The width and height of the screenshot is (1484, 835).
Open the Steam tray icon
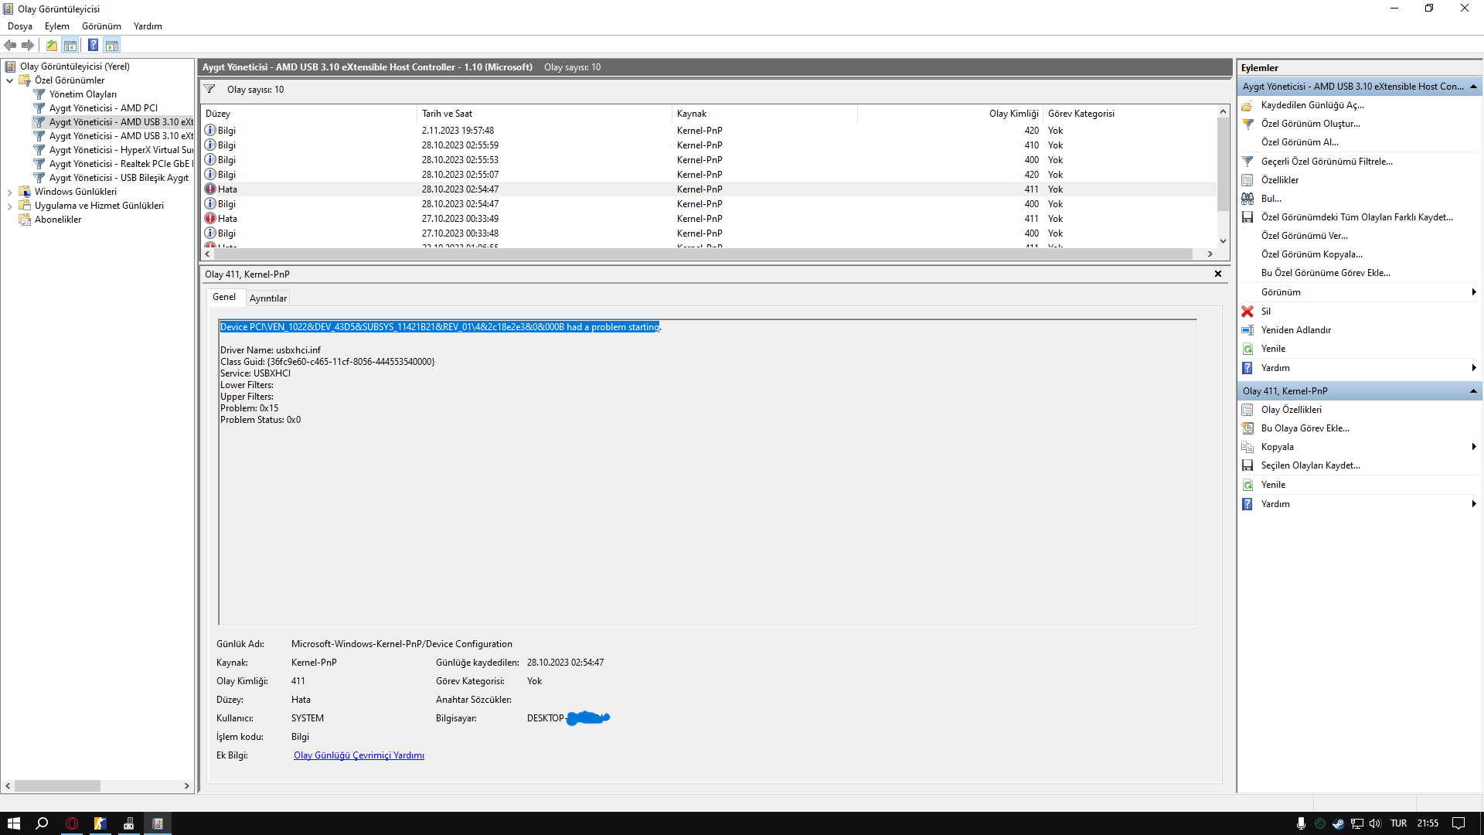tap(1338, 823)
